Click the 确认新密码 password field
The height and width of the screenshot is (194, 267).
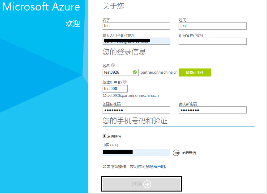[212, 110]
